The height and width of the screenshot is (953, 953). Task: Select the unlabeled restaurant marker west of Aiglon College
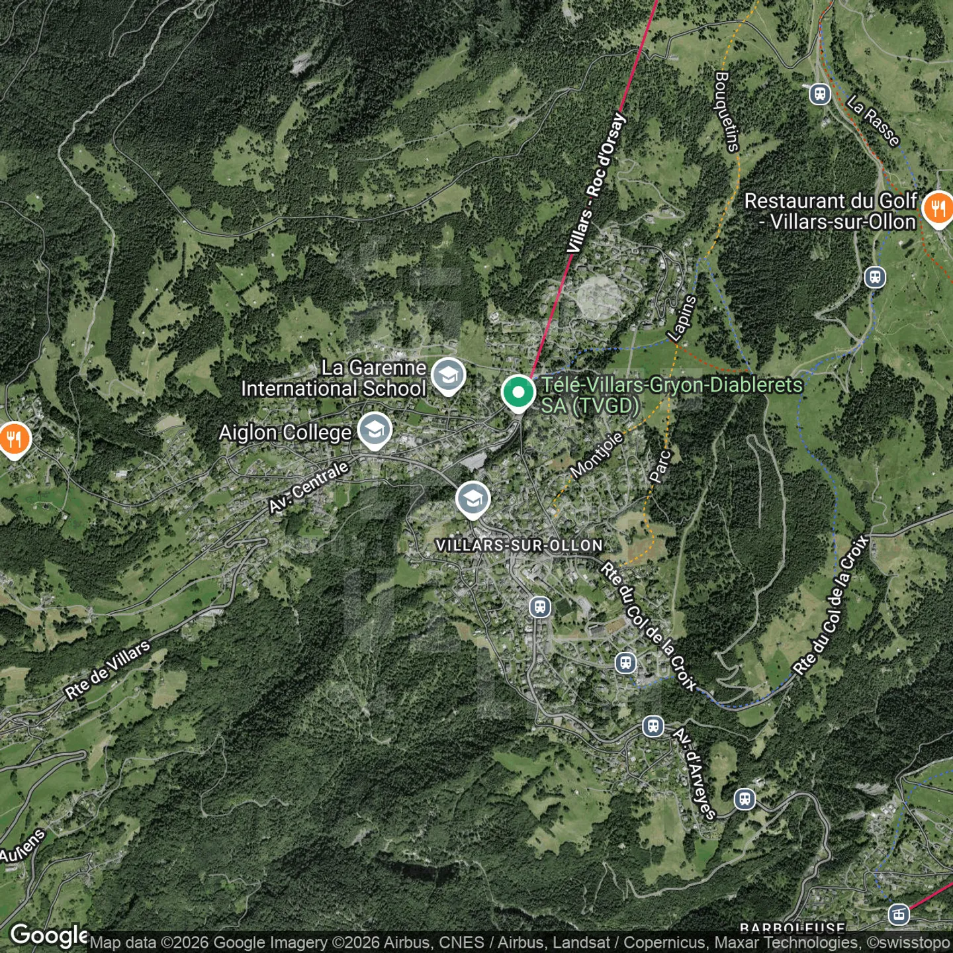coord(14,440)
